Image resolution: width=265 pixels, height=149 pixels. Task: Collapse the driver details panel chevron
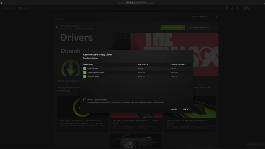(x=216, y=27)
